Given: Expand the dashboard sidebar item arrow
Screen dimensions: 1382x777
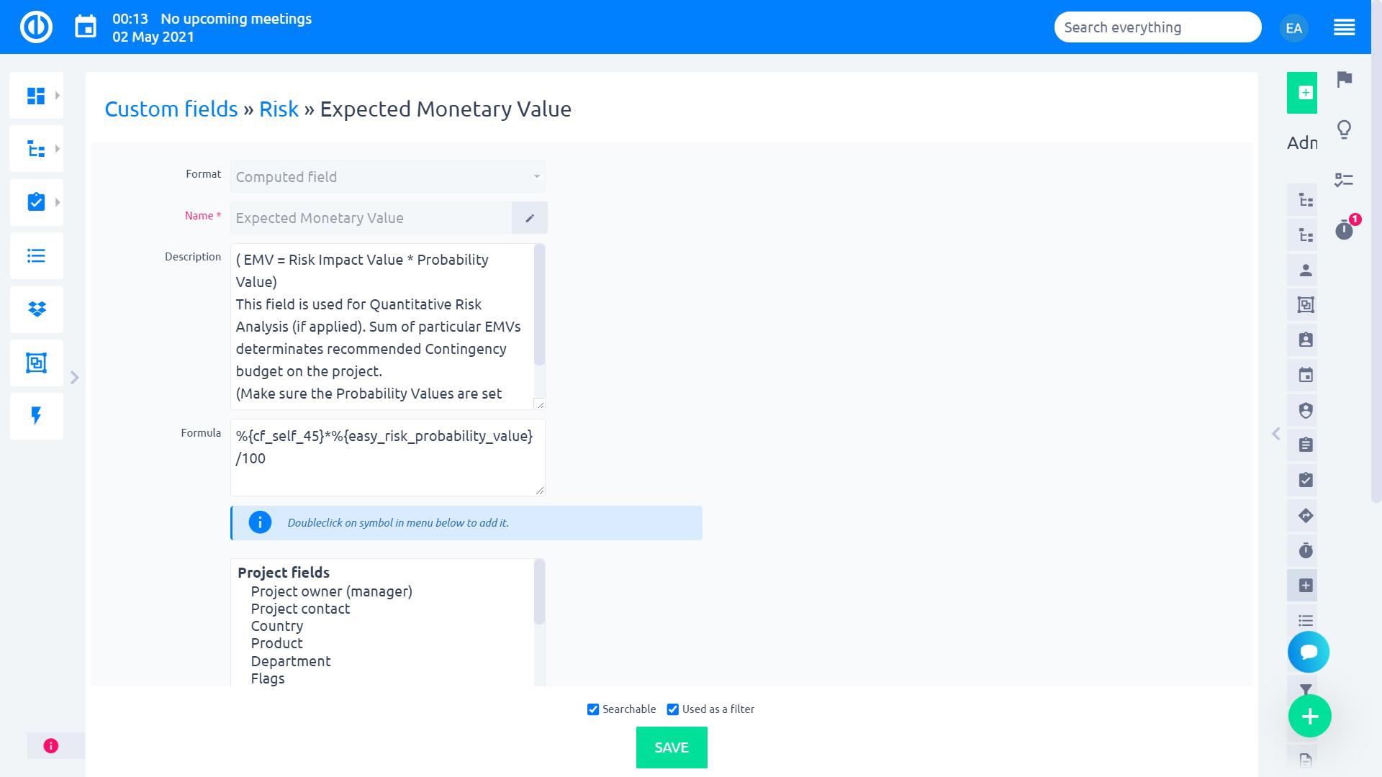Looking at the screenshot, I should click(x=58, y=96).
